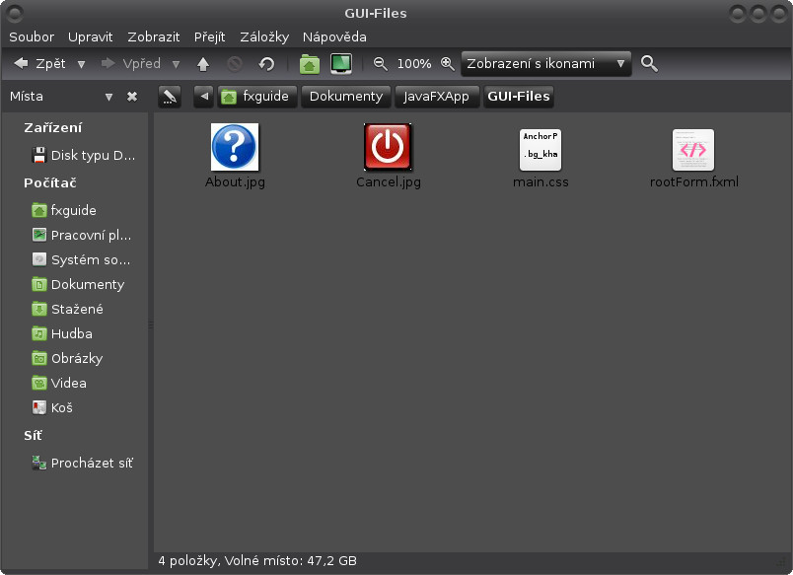This screenshot has width=793, height=575.
Task: Click the Hudba music folder icon
Action: pos(38,333)
